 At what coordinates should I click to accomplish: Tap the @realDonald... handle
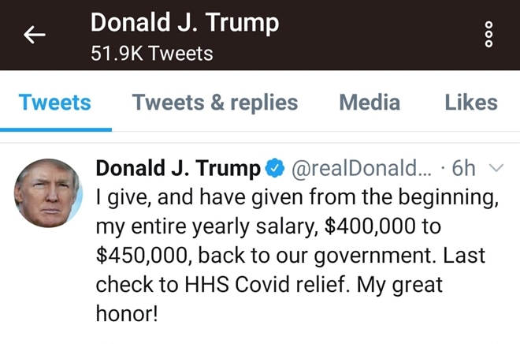click(x=358, y=168)
